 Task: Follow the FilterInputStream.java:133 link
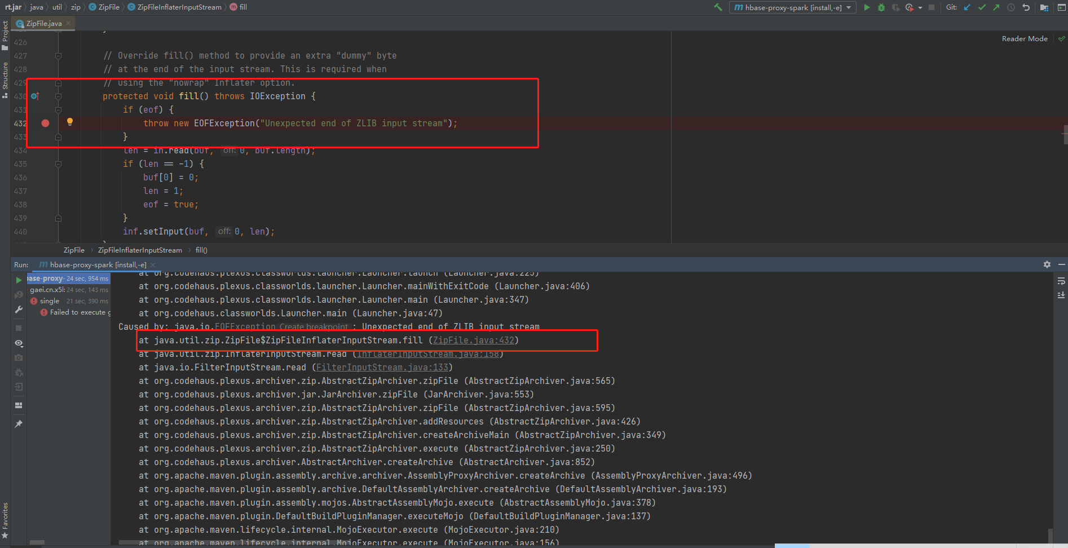(x=383, y=367)
